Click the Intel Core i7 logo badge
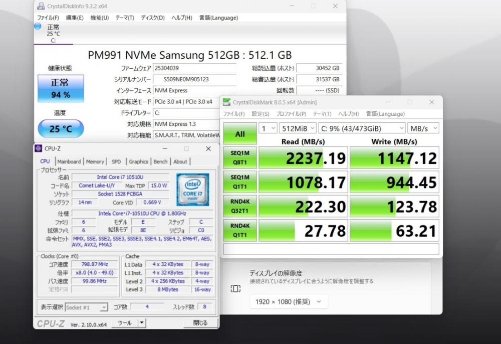 (193, 189)
